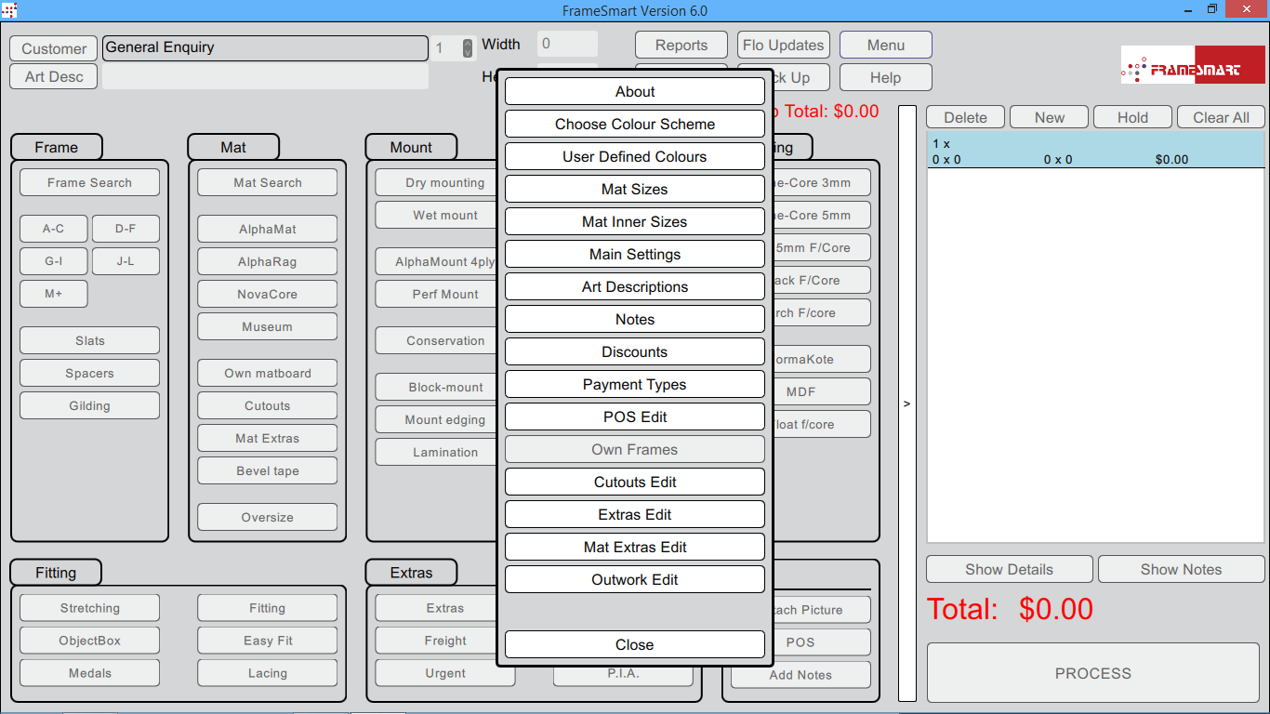Open Help
This screenshot has width=1270, height=714.
pos(886,77)
